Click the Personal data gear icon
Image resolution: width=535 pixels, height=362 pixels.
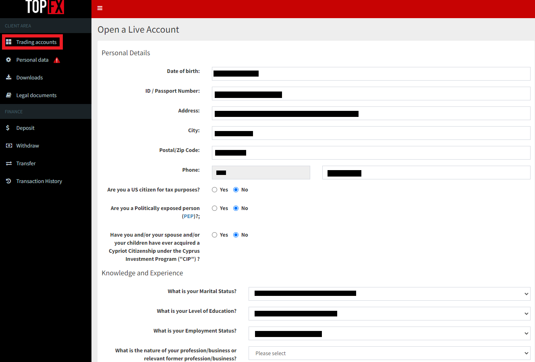coord(8,60)
